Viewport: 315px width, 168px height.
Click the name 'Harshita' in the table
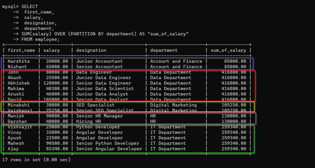pos(19,61)
